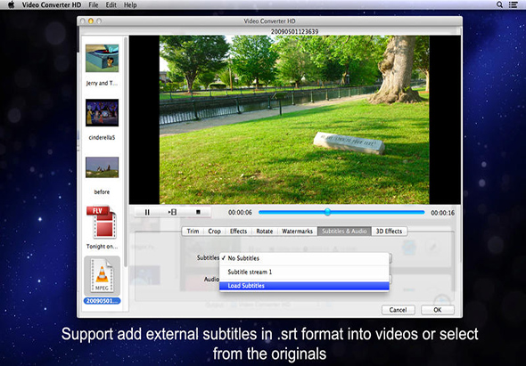
Task: Select the MPEG VLC file icon
Action: click(x=102, y=275)
